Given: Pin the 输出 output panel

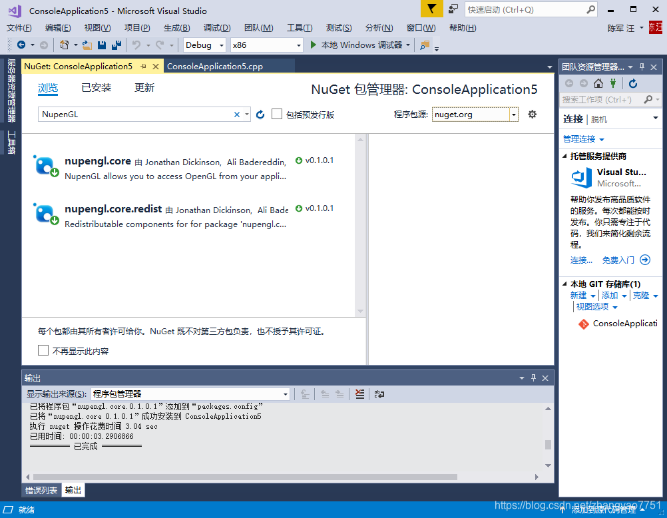Looking at the screenshot, I should point(533,378).
